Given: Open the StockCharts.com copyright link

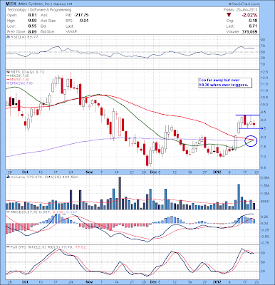Looking at the screenshot, I should pyautogui.click(x=244, y=4).
